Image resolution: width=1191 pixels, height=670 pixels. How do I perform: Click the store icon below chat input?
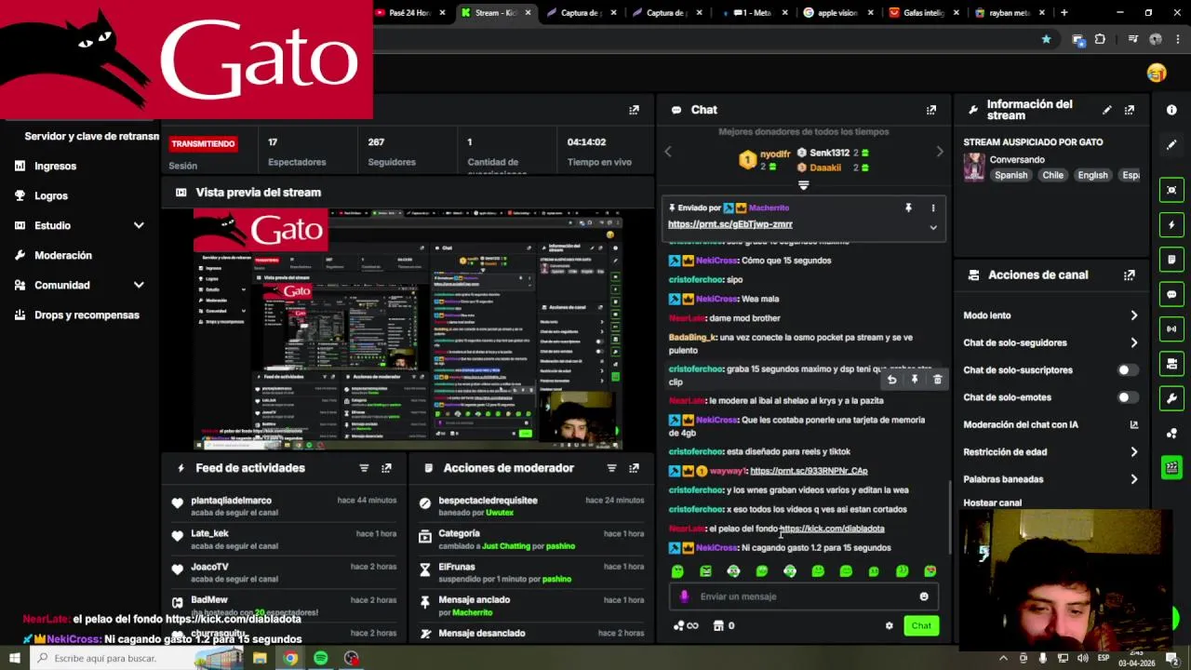(717, 625)
